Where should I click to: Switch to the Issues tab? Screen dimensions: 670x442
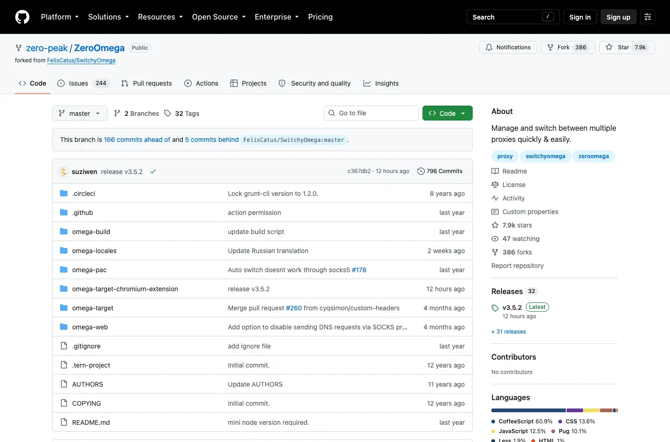pos(83,83)
